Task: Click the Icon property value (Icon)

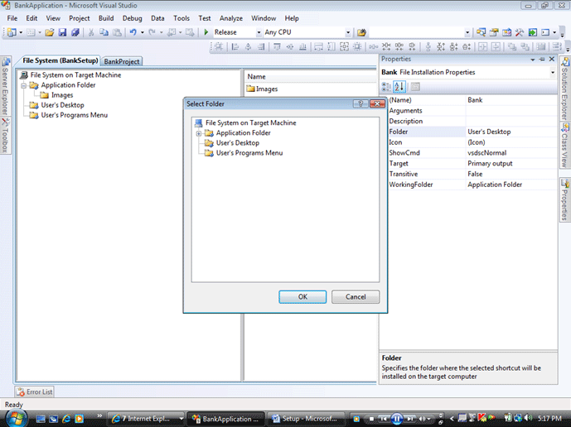Action: point(477,142)
